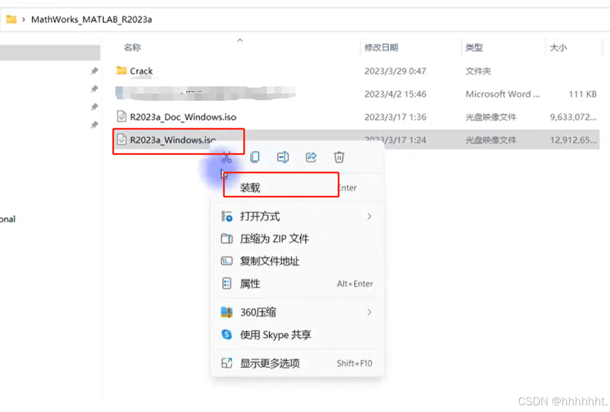Click the 属性 properties icon
Viewport: 610px width, 412px height.
227,284
